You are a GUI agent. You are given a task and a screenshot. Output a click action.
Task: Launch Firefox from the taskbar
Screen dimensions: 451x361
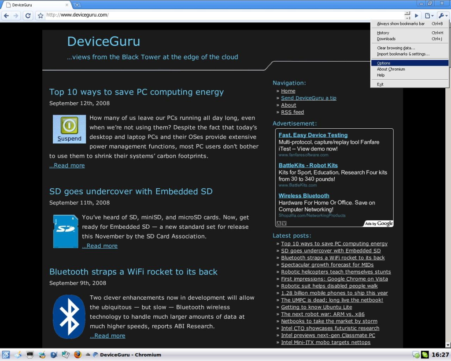[78, 355]
